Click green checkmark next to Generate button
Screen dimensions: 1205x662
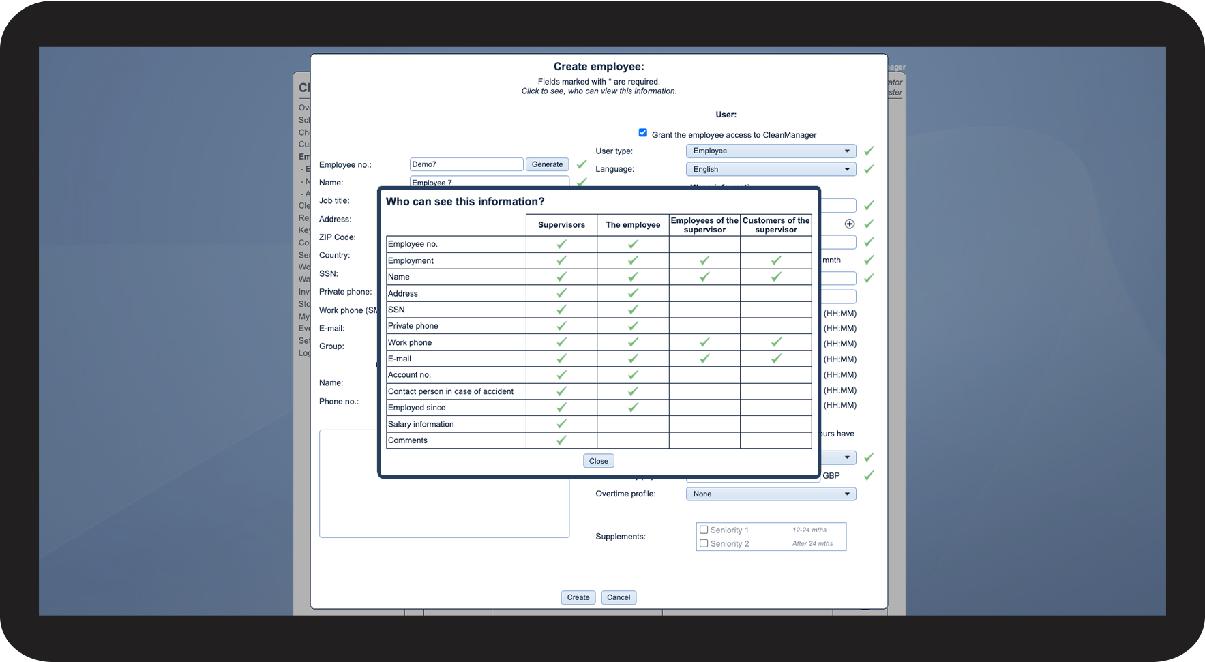pyautogui.click(x=582, y=164)
